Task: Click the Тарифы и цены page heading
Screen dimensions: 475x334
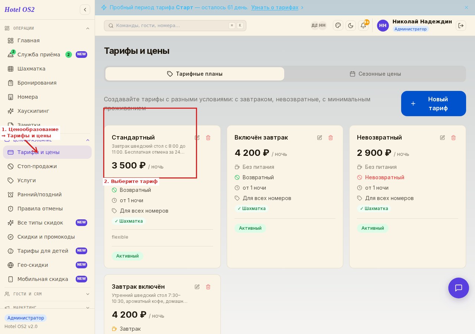Action: 137,51
